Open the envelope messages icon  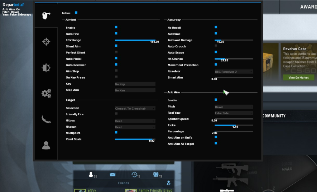click(x=113, y=175)
